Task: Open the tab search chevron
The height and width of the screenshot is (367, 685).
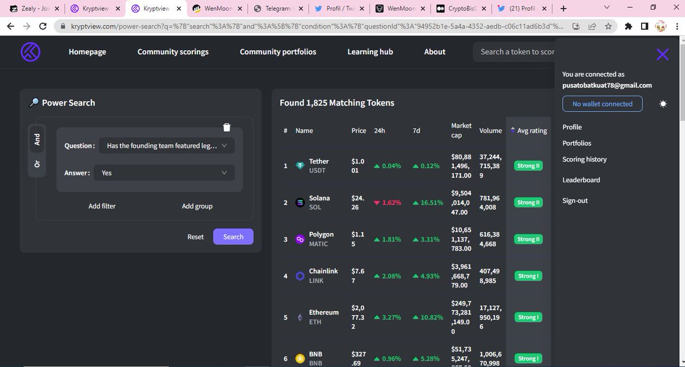Action: tap(606, 7)
